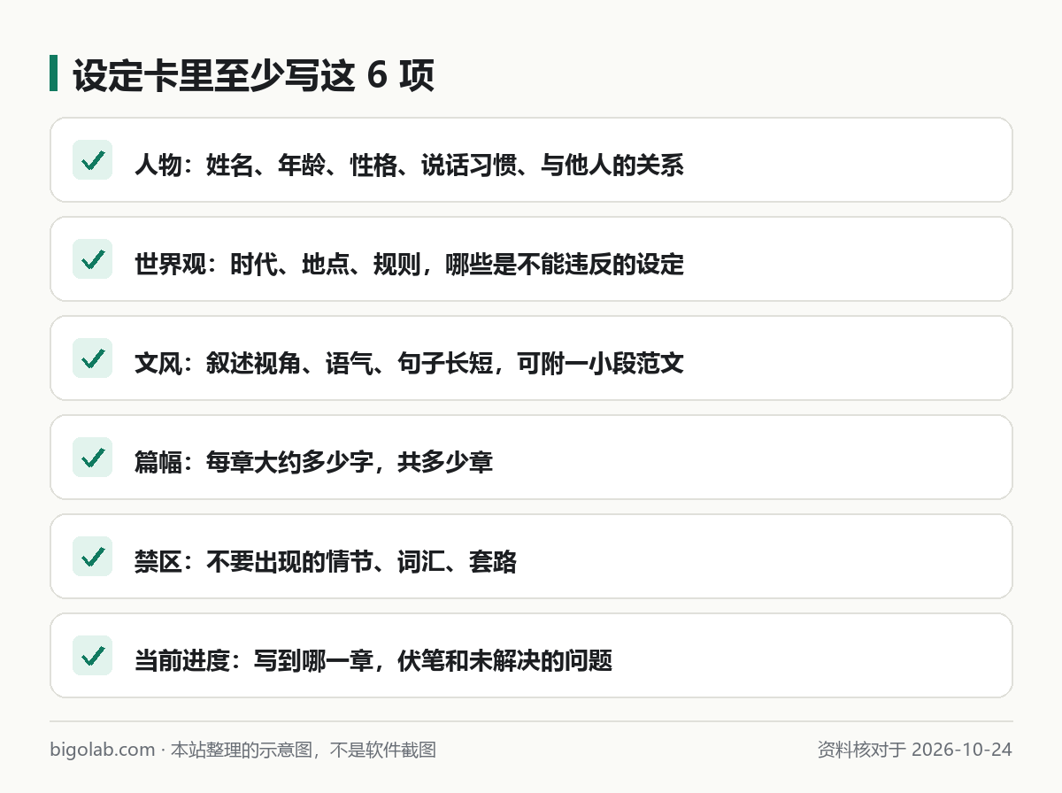The image size is (1062, 793).
Task: Toggle the checkmark beside 世界观 row
Action: (92, 259)
